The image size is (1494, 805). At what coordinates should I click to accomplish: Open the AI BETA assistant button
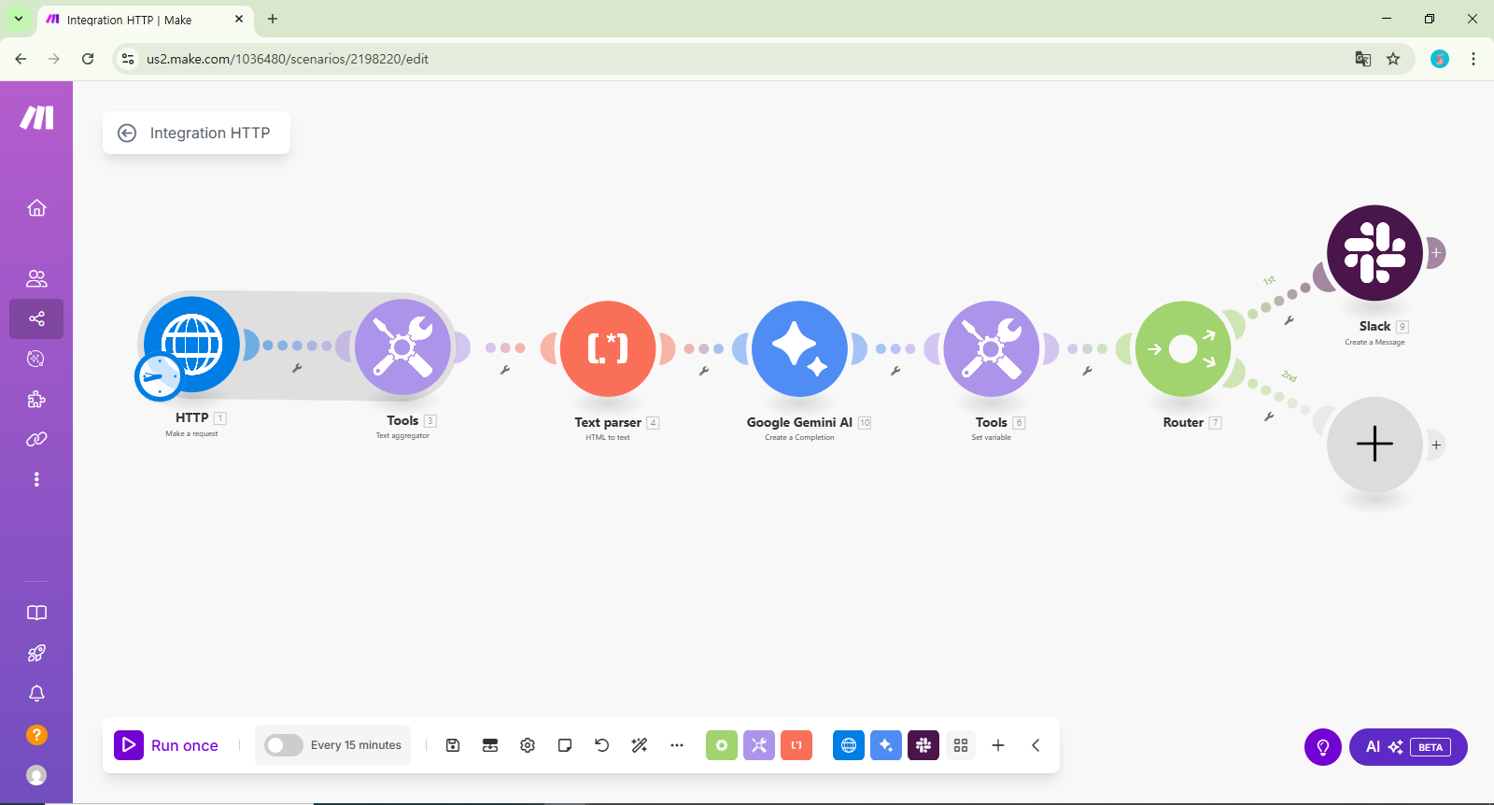point(1408,747)
